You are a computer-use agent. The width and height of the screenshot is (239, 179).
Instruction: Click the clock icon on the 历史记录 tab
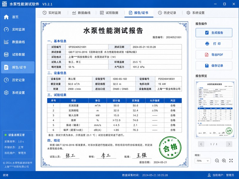coord(160,13)
